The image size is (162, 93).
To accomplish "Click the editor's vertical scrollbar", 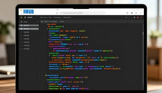I will pyautogui.click(x=143, y=57).
